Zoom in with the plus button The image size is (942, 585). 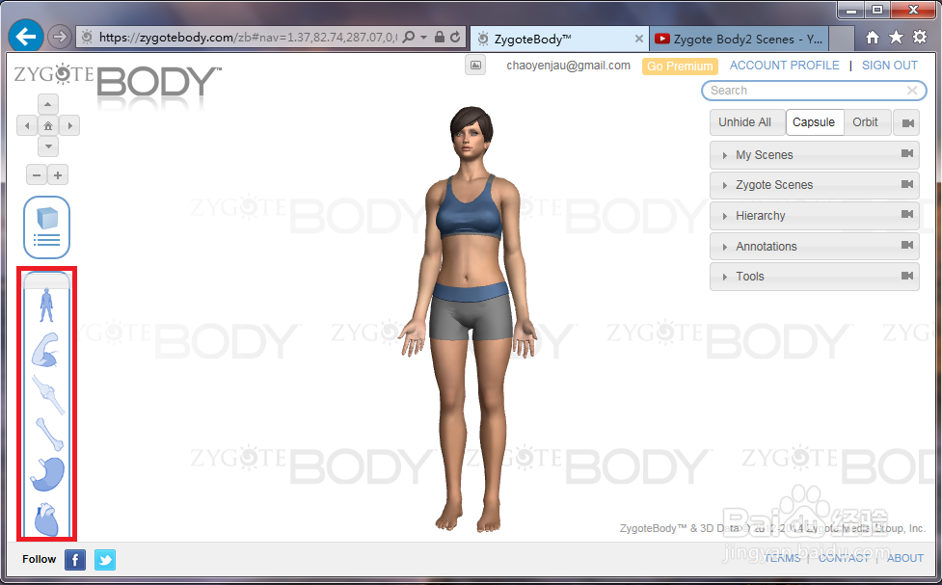pyautogui.click(x=58, y=175)
